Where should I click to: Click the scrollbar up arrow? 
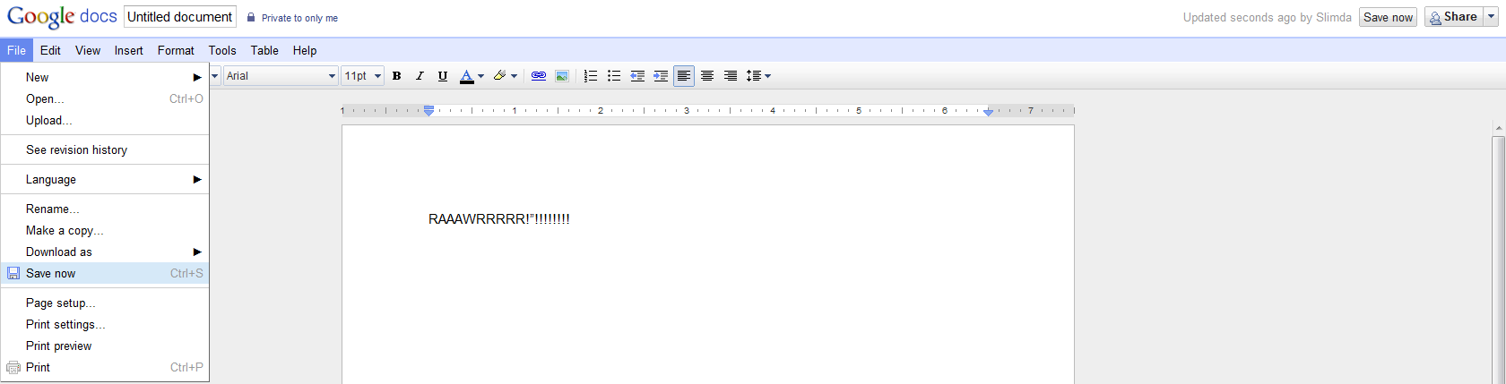[1498, 129]
